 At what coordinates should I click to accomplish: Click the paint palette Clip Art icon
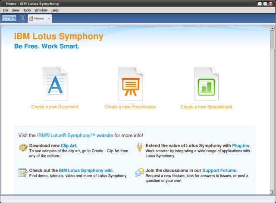tap(23, 148)
